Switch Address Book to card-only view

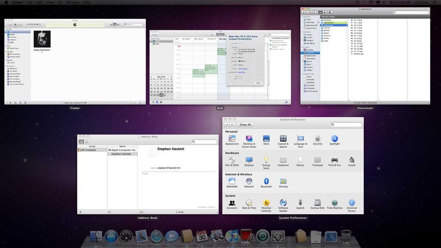pyautogui.click(x=87, y=141)
